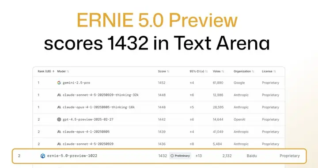Image resolution: width=318 pixels, height=168 pixels.
Task: Click the info icon in Preliminary badge
Action: click(x=172, y=156)
